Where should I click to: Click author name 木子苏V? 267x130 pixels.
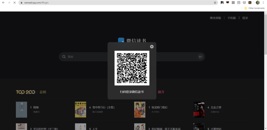155,112
